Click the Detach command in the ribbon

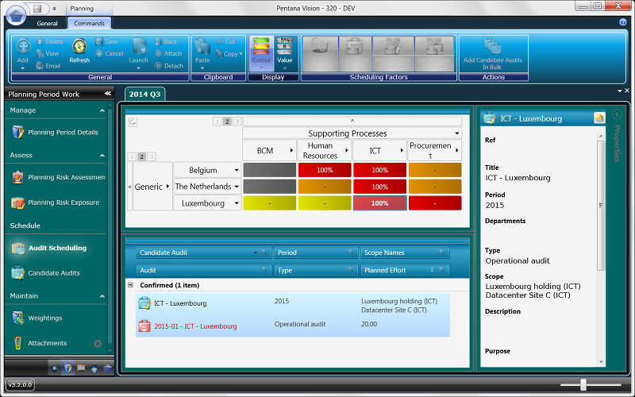coord(169,66)
